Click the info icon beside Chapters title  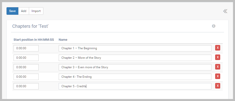pyautogui.click(x=214, y=26)
